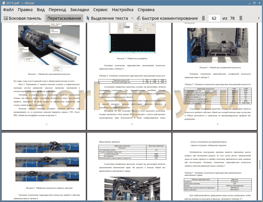Enable the Перетаскивание browse mode

pyautogui.click(x=64, y=18)
